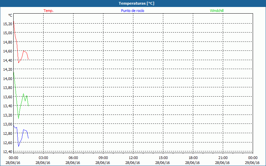Click the °C axis unit label

coord(10,15)
